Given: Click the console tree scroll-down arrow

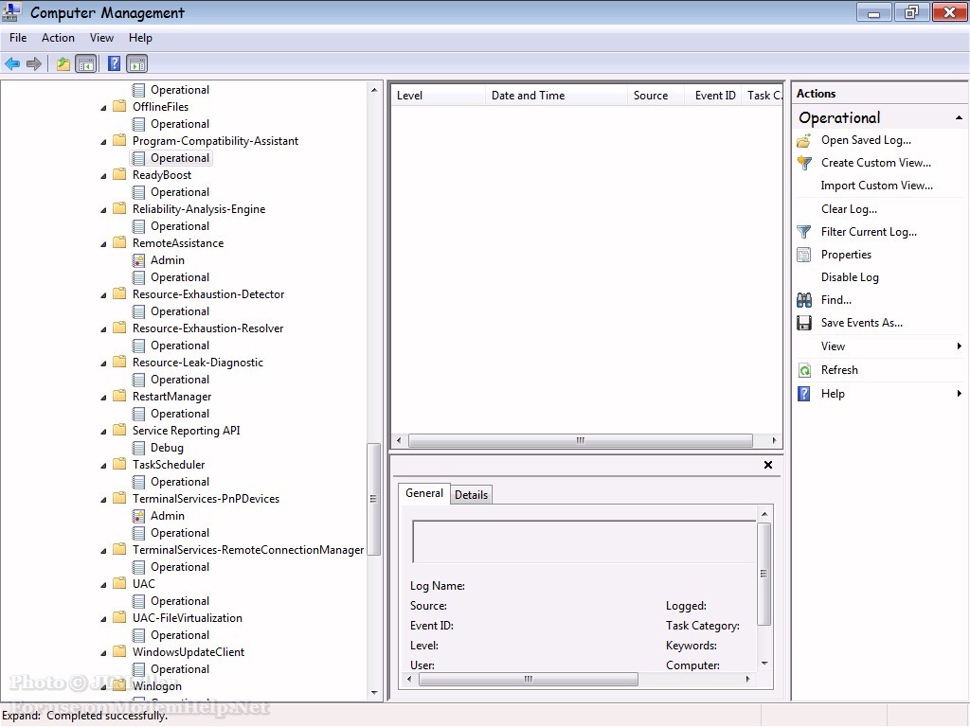Looking at the screenshot, I should point(373,693).
